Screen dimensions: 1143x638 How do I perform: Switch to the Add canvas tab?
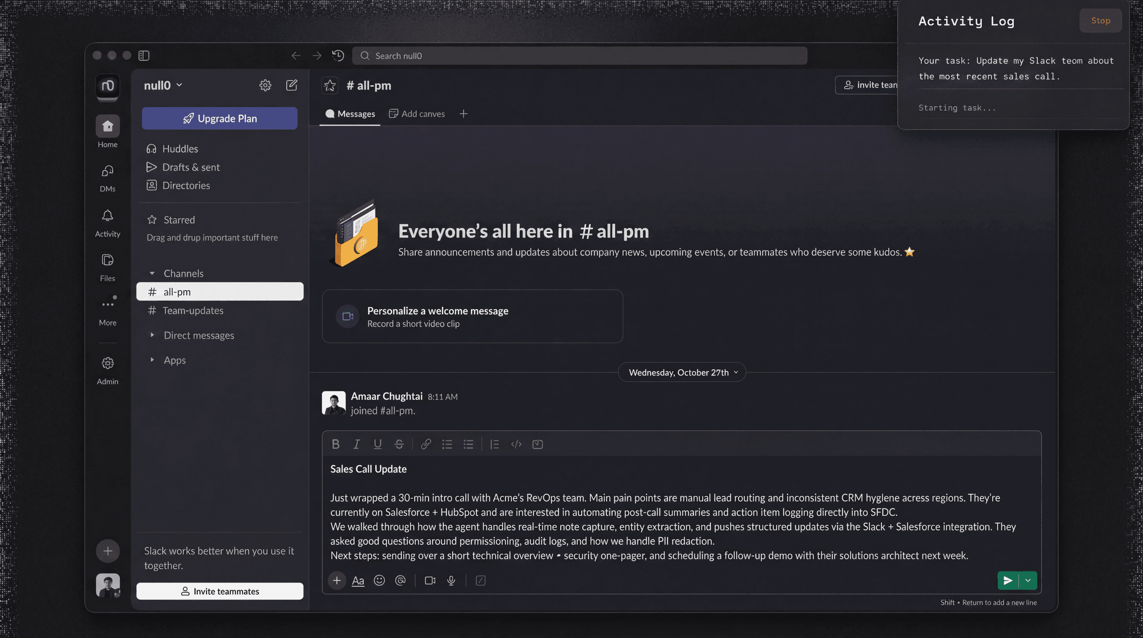(x=417, y=114)
